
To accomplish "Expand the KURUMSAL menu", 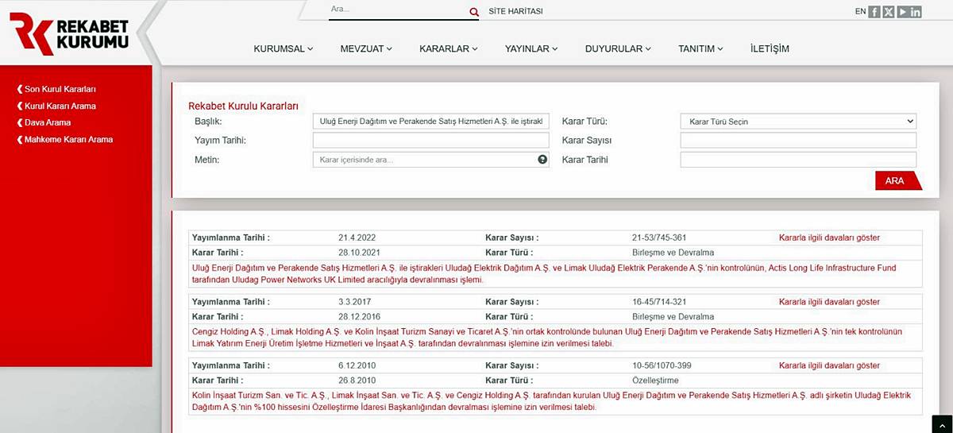I will point(283,48).
